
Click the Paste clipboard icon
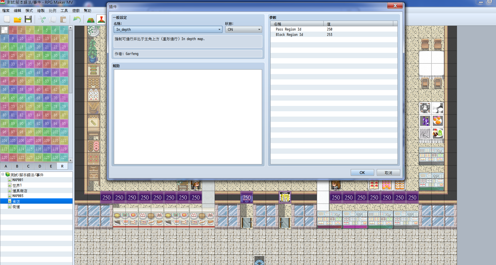coord(63,19)
